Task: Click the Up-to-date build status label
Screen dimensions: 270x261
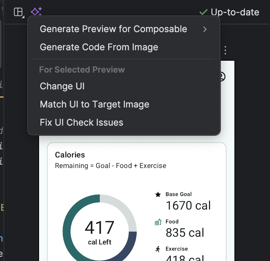Action: [x=235, y=12]
